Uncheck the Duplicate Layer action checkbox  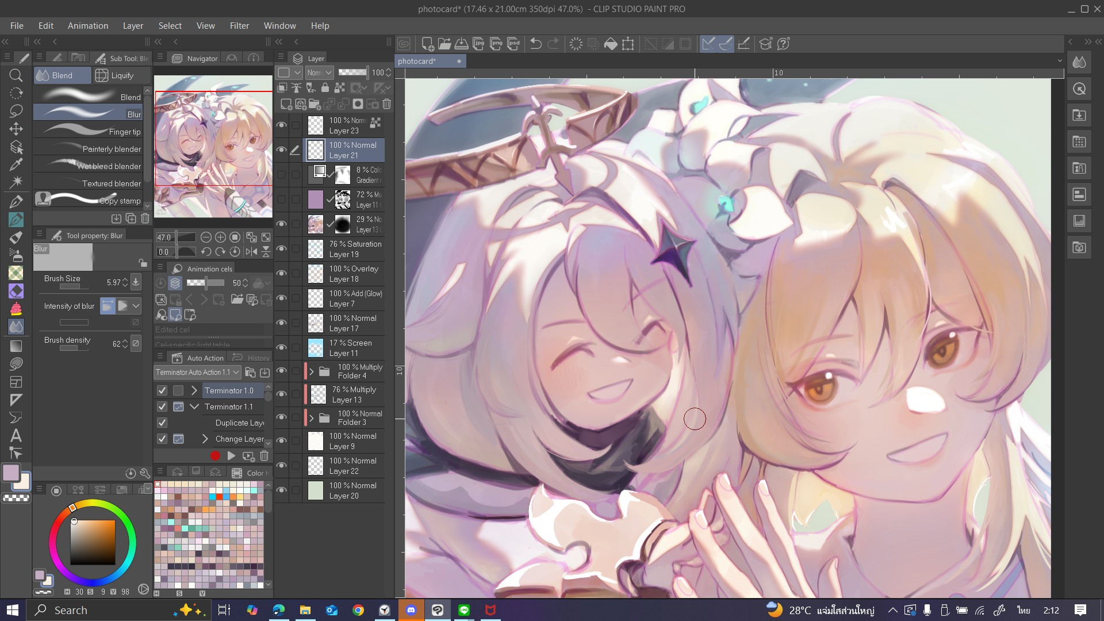click(162, 423)
